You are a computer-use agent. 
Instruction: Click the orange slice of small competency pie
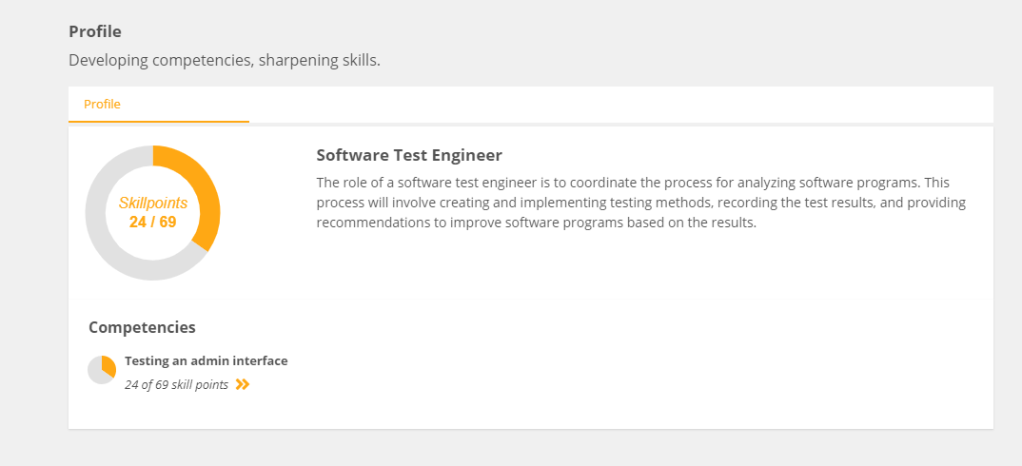(110, 365)
